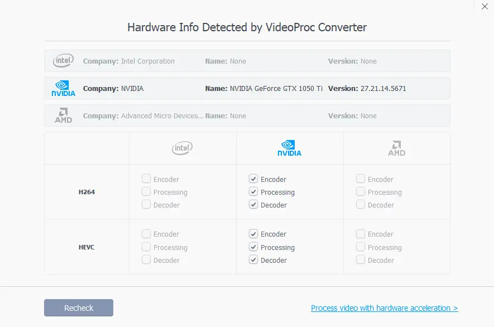The image size is (494, 327).
Task: Click the NVIDIA logo in the info row
Action: [x=63, y=88]
